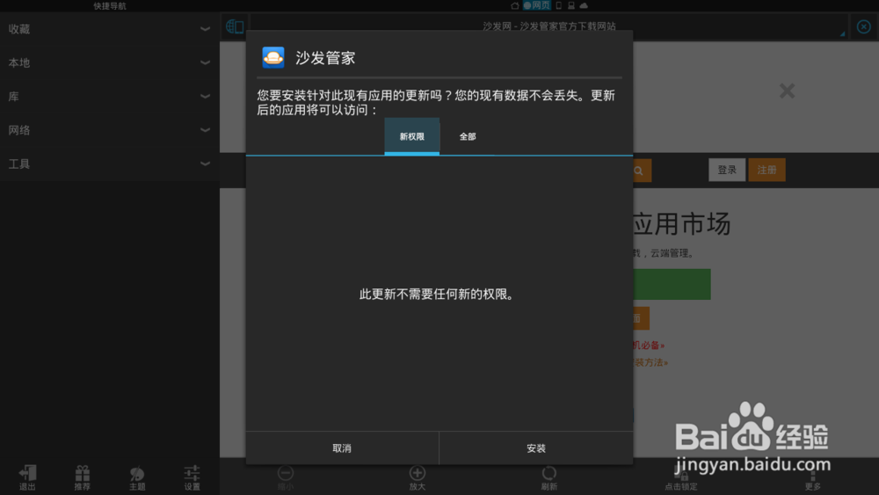Close the browser tab with circled X
Image resolution: width=879 pixels, height=495 pixels.
[863, 26]
